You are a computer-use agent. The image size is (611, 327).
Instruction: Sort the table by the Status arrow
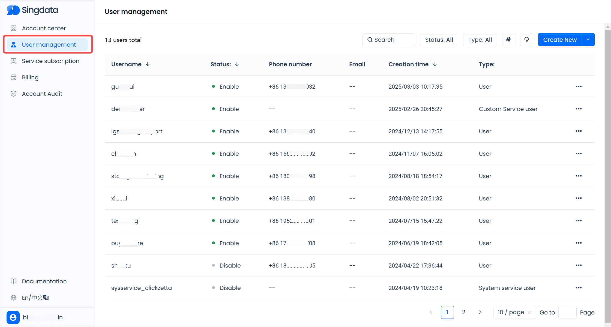[237, 64]
